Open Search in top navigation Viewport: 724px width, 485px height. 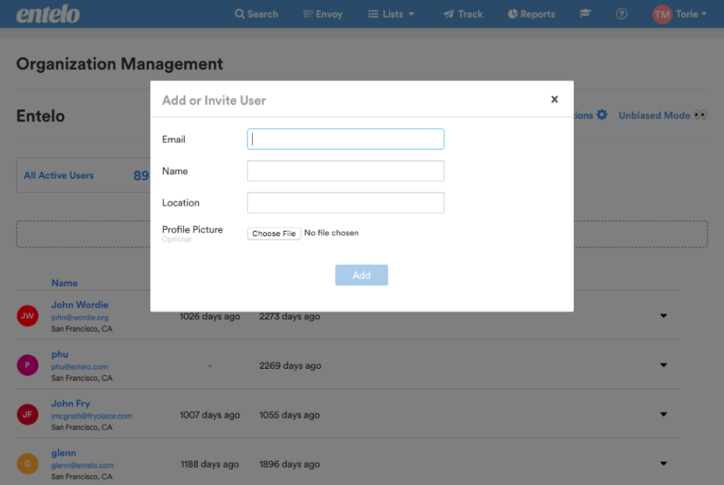point(256,14)
